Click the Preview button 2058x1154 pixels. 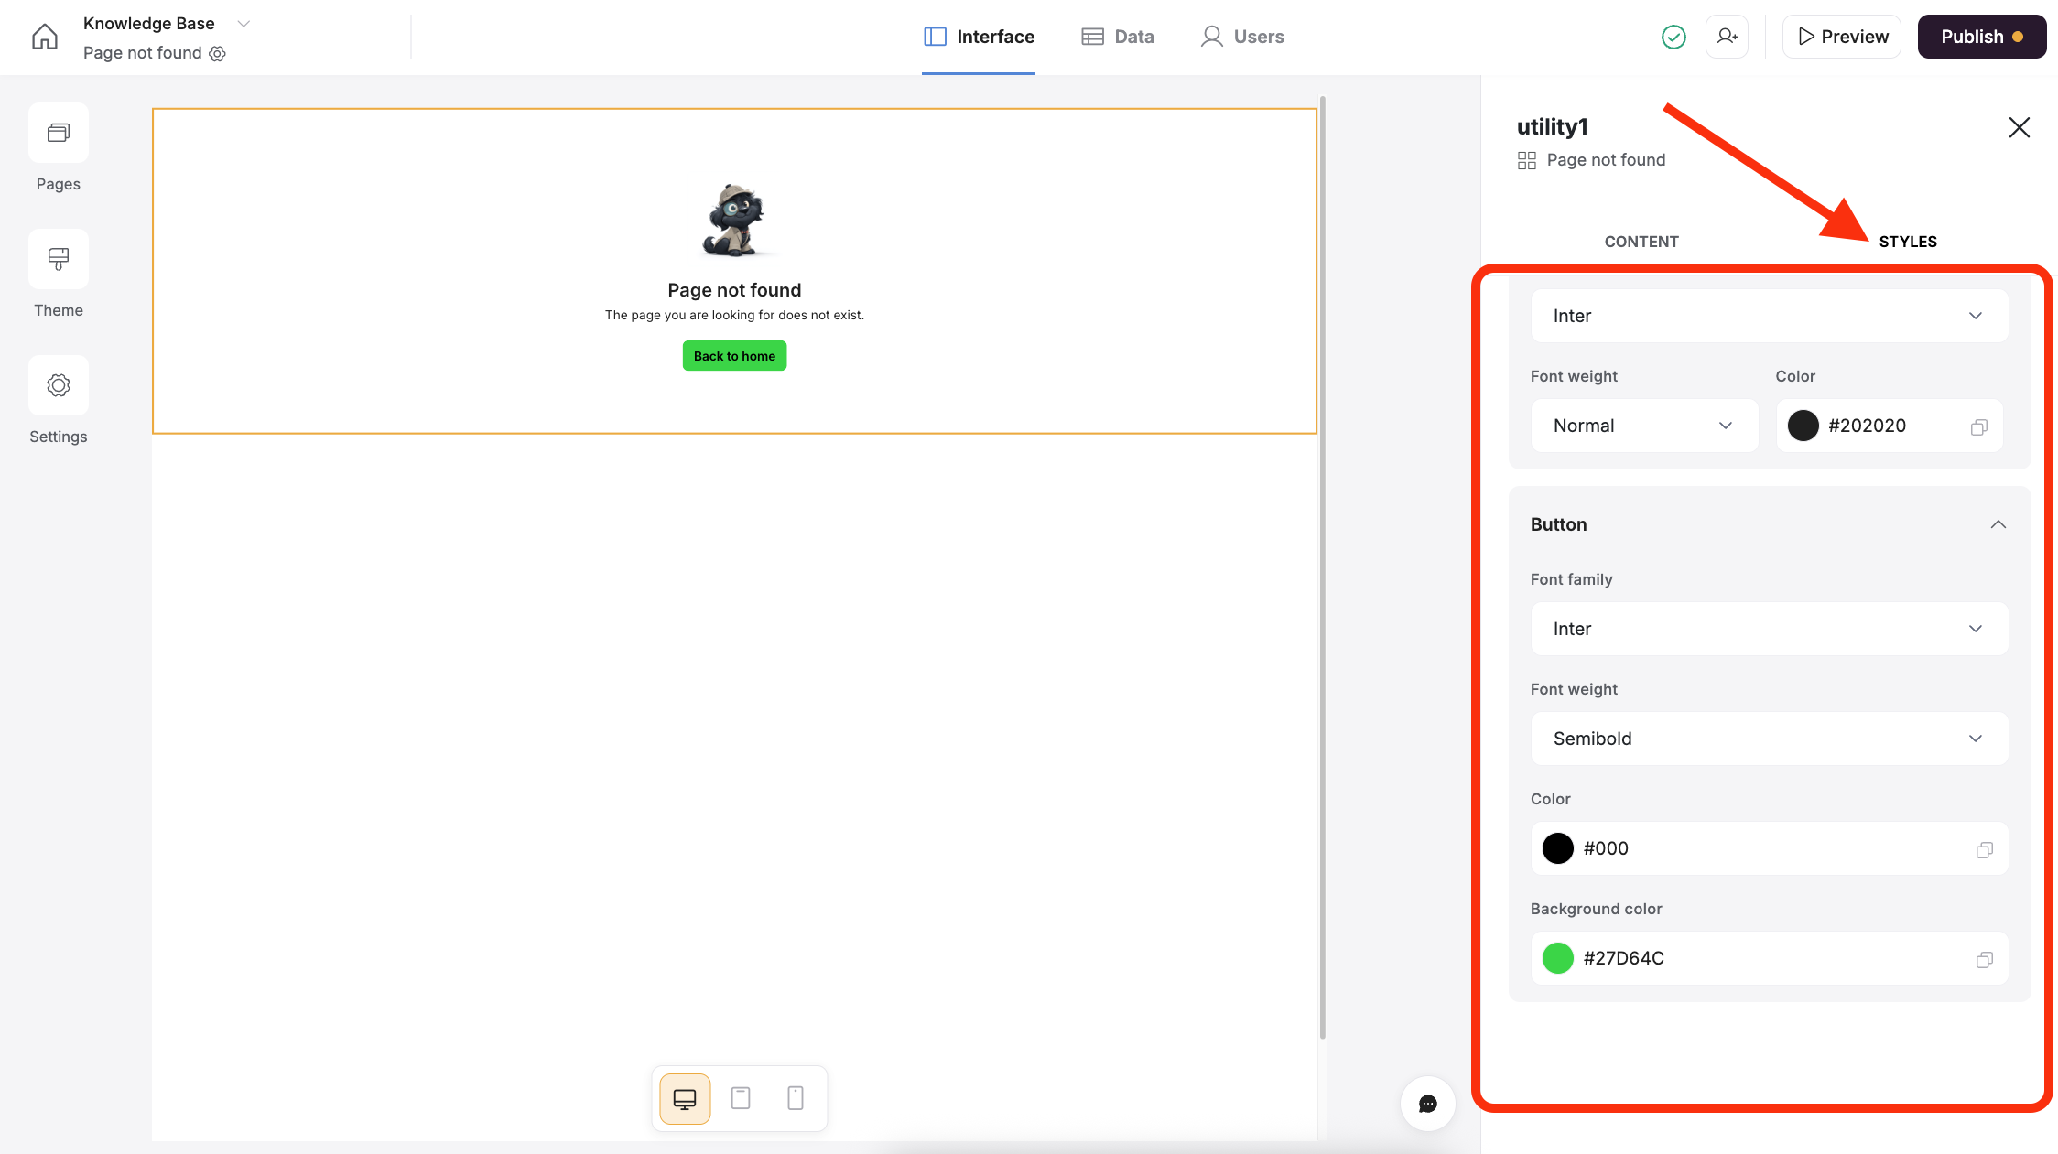click(x=1842, y=37)
